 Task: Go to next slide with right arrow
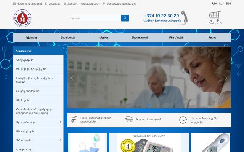[x=226, y=78]
